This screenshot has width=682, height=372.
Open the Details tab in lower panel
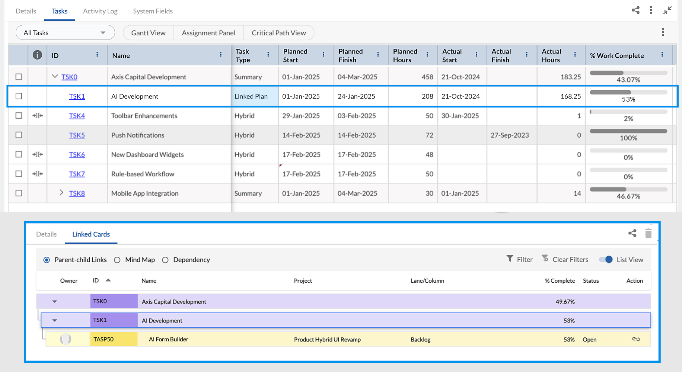coord(47,234)
